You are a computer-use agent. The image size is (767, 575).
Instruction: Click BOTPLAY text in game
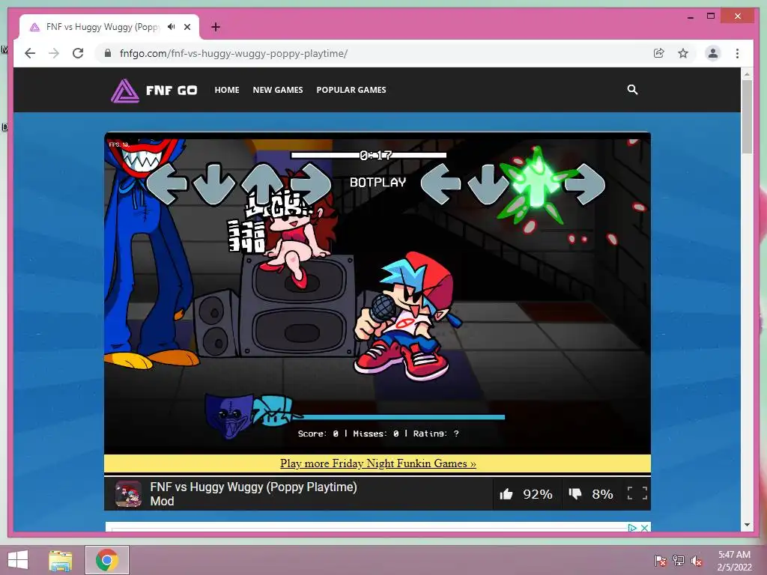(378, 183)
